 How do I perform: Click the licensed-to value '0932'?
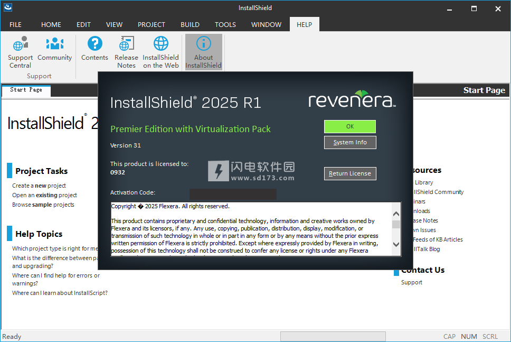pos(118,172)
